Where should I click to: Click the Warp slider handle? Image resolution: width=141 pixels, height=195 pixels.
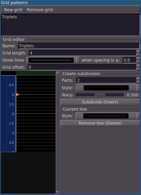pos(100,95)
